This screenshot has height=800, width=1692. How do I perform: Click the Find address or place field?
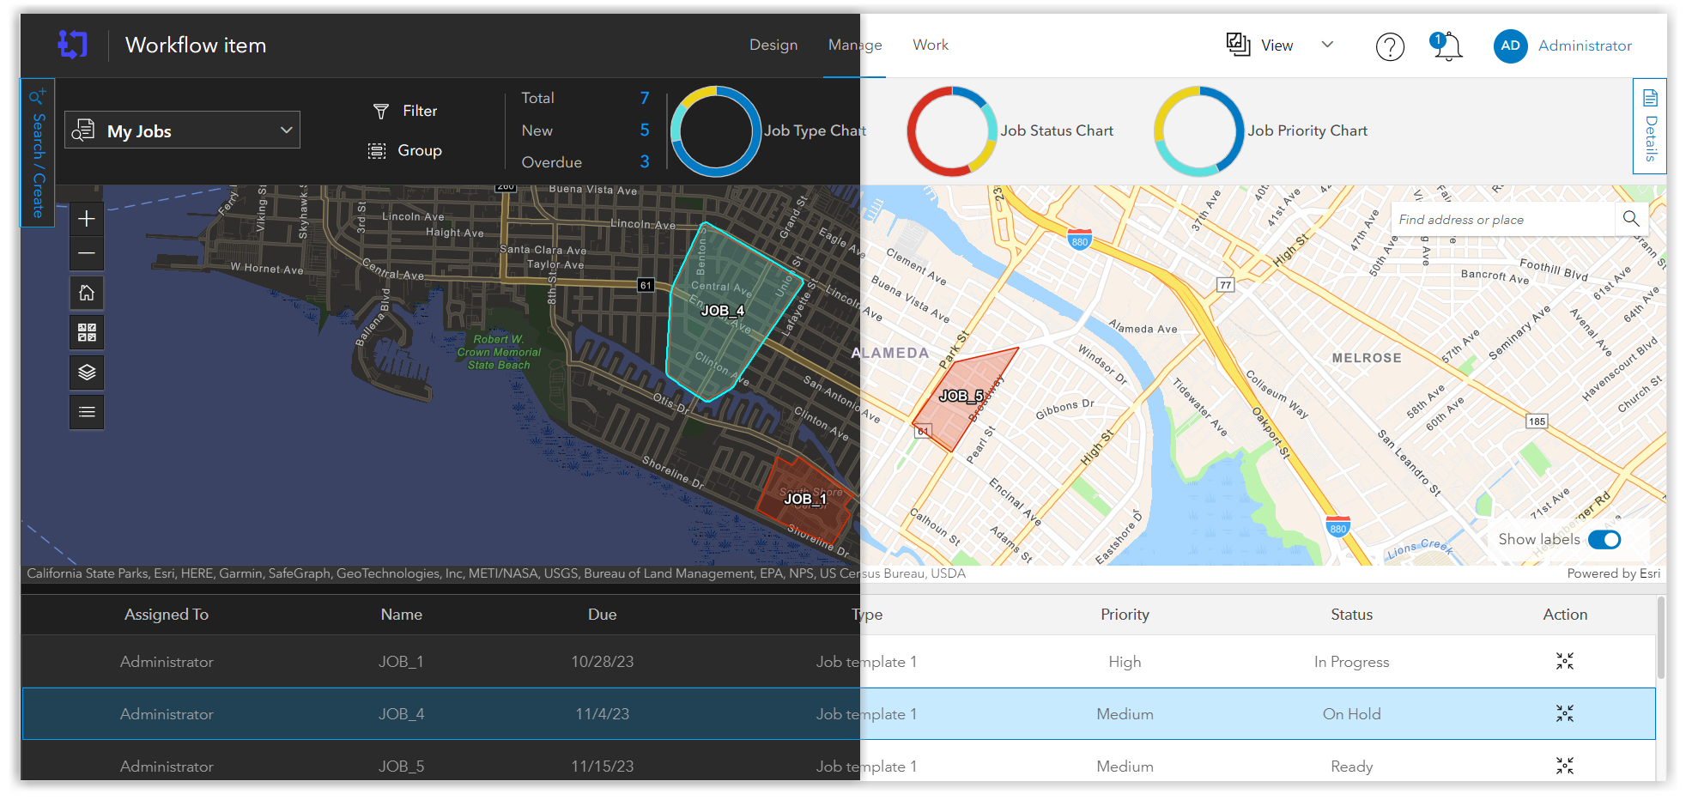1502,219
